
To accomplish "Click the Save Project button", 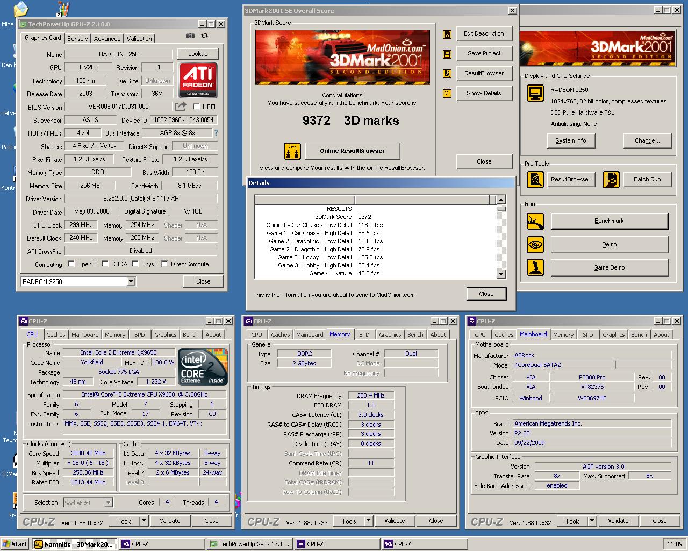I will click(484, 54).
